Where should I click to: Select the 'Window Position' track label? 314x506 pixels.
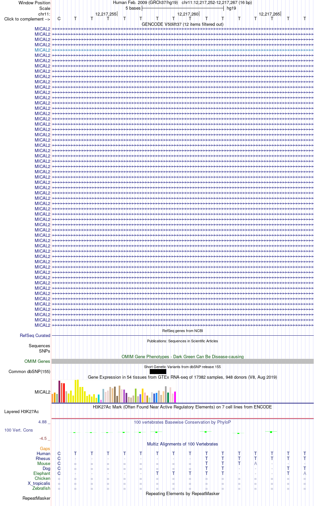(x=34, y=3)
